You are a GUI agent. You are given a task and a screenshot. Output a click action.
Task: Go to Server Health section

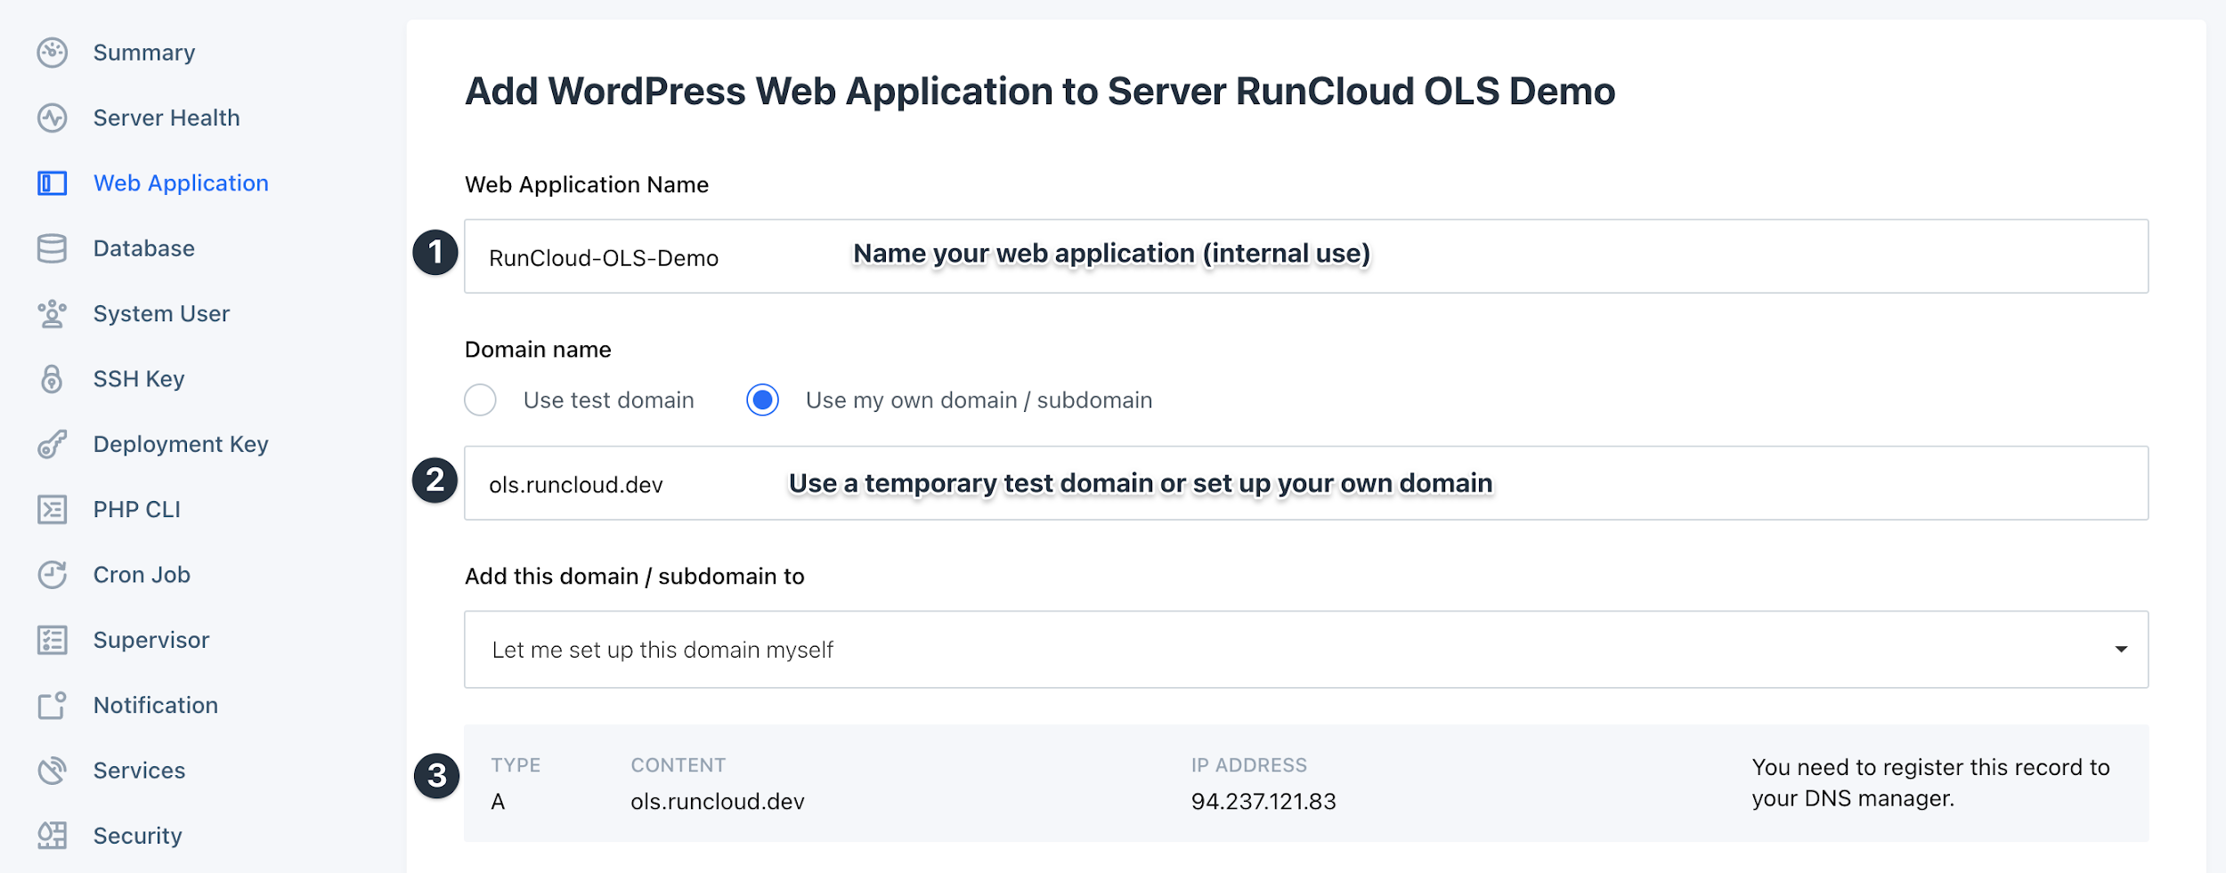(x=167, y=117)
